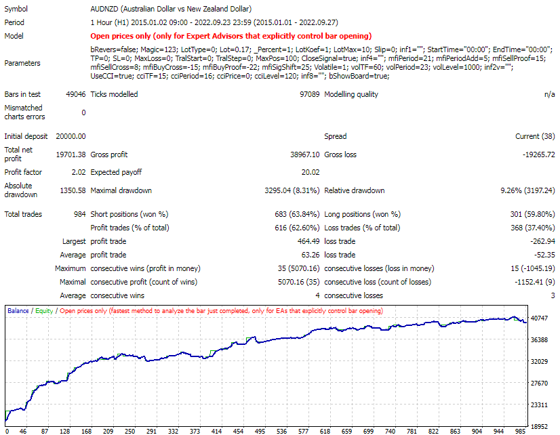Click the green Equity legend label in chart

(44, 311)
